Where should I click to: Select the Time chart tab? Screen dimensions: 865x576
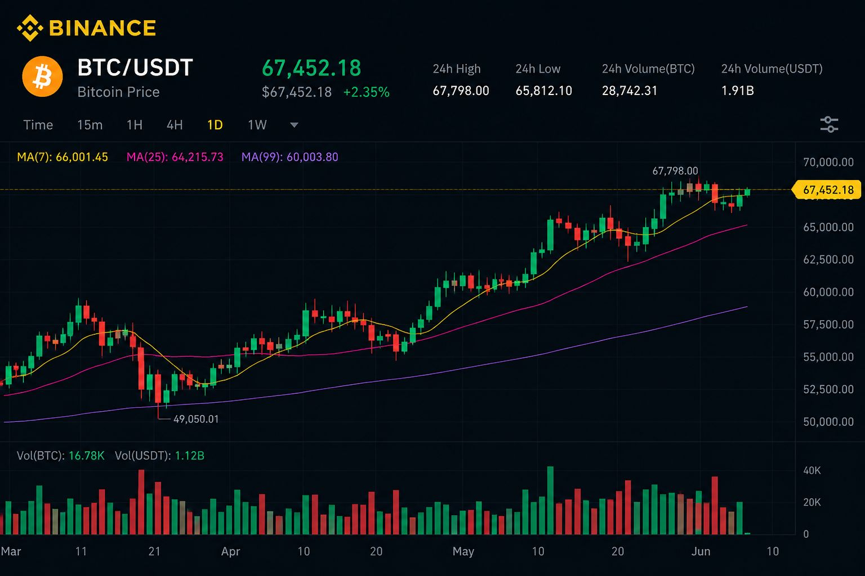pos(38,125)
